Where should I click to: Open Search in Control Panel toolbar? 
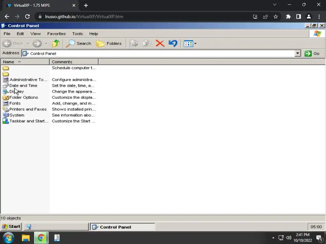click(x=79, y=44)
